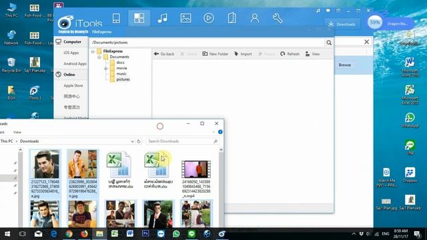Click Go back in FileExpress toolbar
The image size is (427, 240).
(164, 54)
